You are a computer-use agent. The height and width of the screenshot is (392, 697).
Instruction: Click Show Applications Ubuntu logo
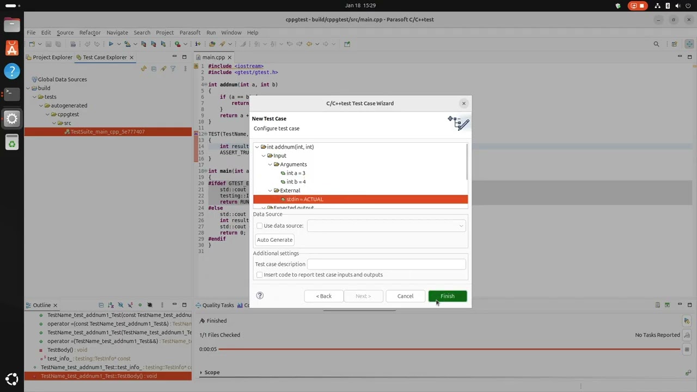(12, 379)
